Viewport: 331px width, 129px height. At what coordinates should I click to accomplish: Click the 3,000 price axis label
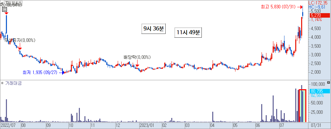pos(316,55)
